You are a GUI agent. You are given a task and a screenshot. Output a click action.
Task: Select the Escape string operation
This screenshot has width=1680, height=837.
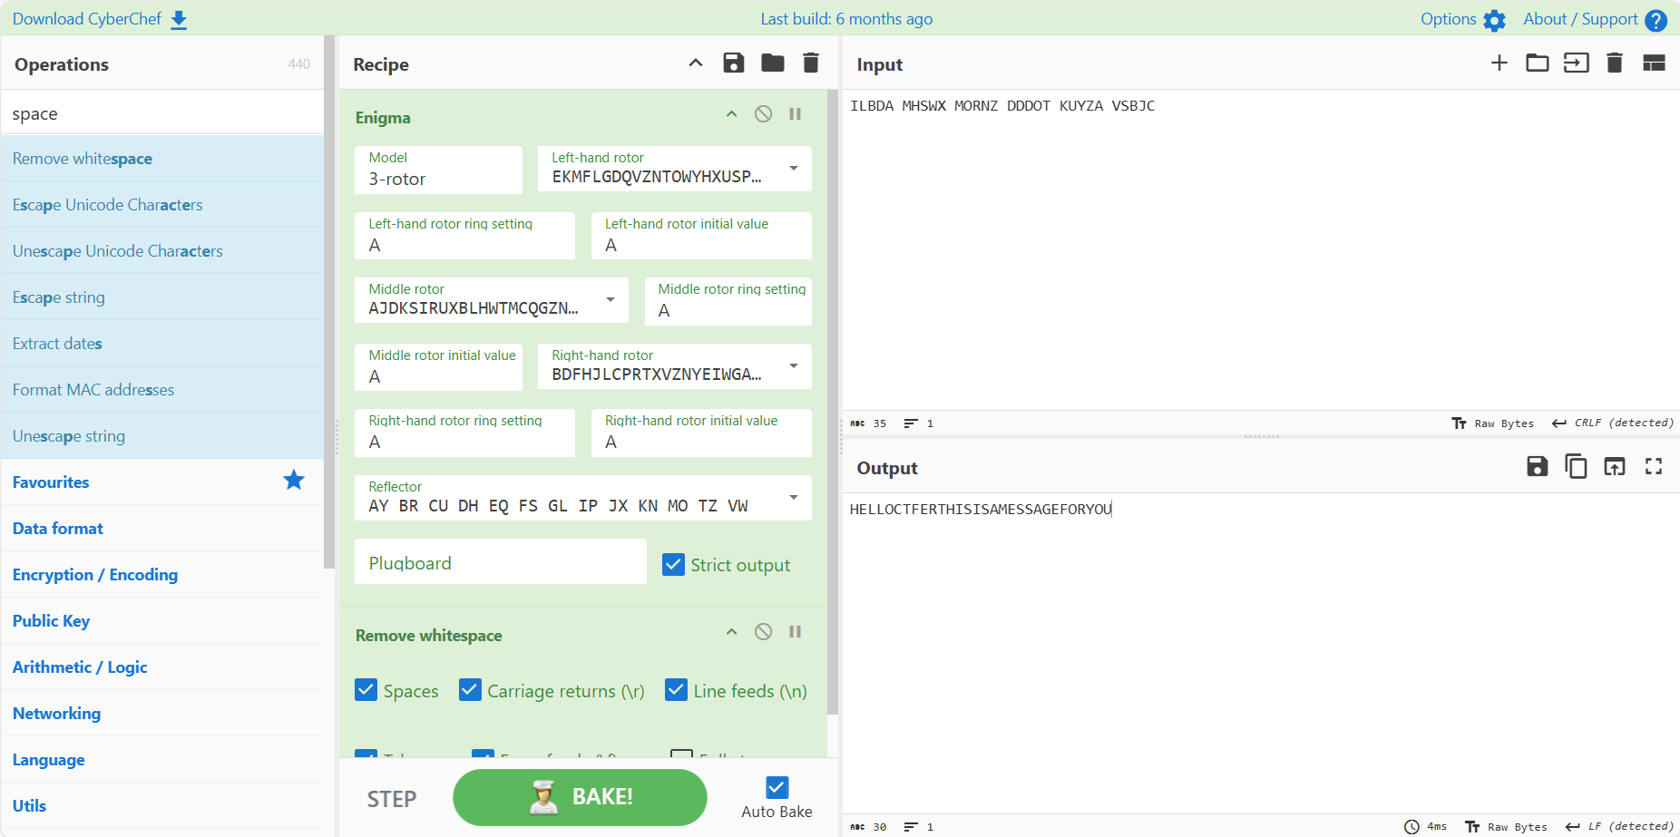(162, 297)
